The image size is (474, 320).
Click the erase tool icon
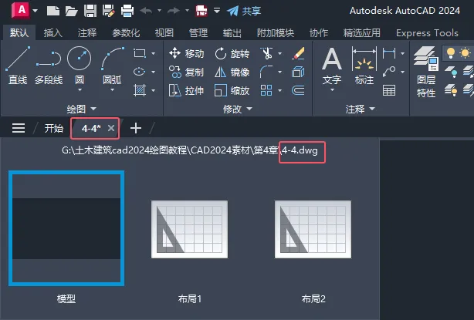point(298,53)
